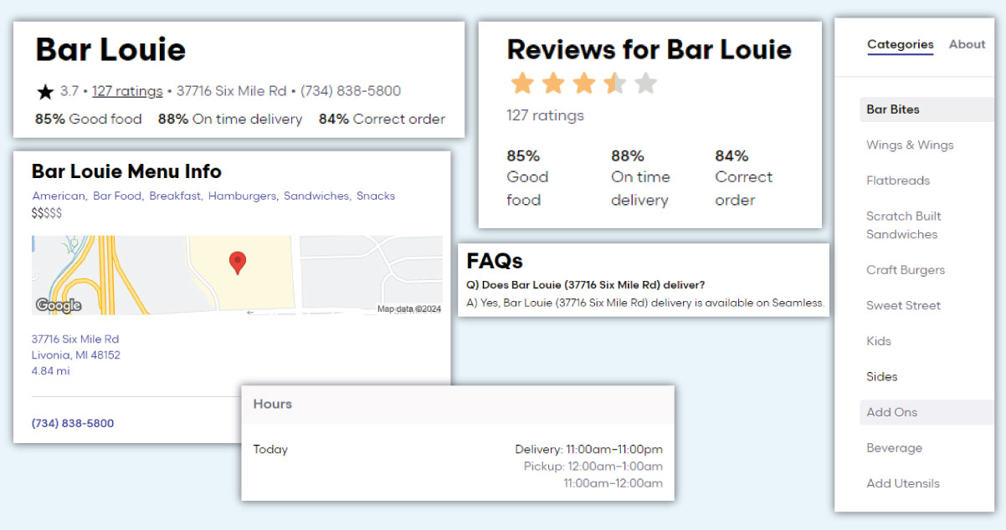Select the Bar Bites category
The image size is (1006, 530).
(x=926, y=110)
